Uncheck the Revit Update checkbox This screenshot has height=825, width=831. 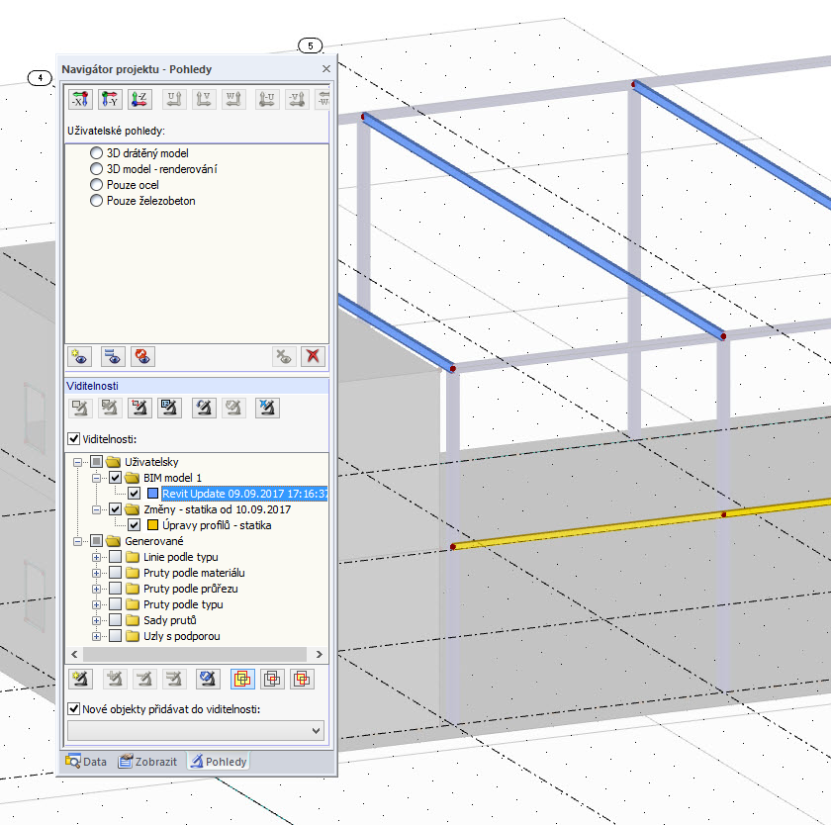point(135,494)
